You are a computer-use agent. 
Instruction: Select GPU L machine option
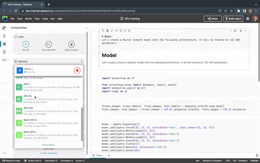(49, 87)
